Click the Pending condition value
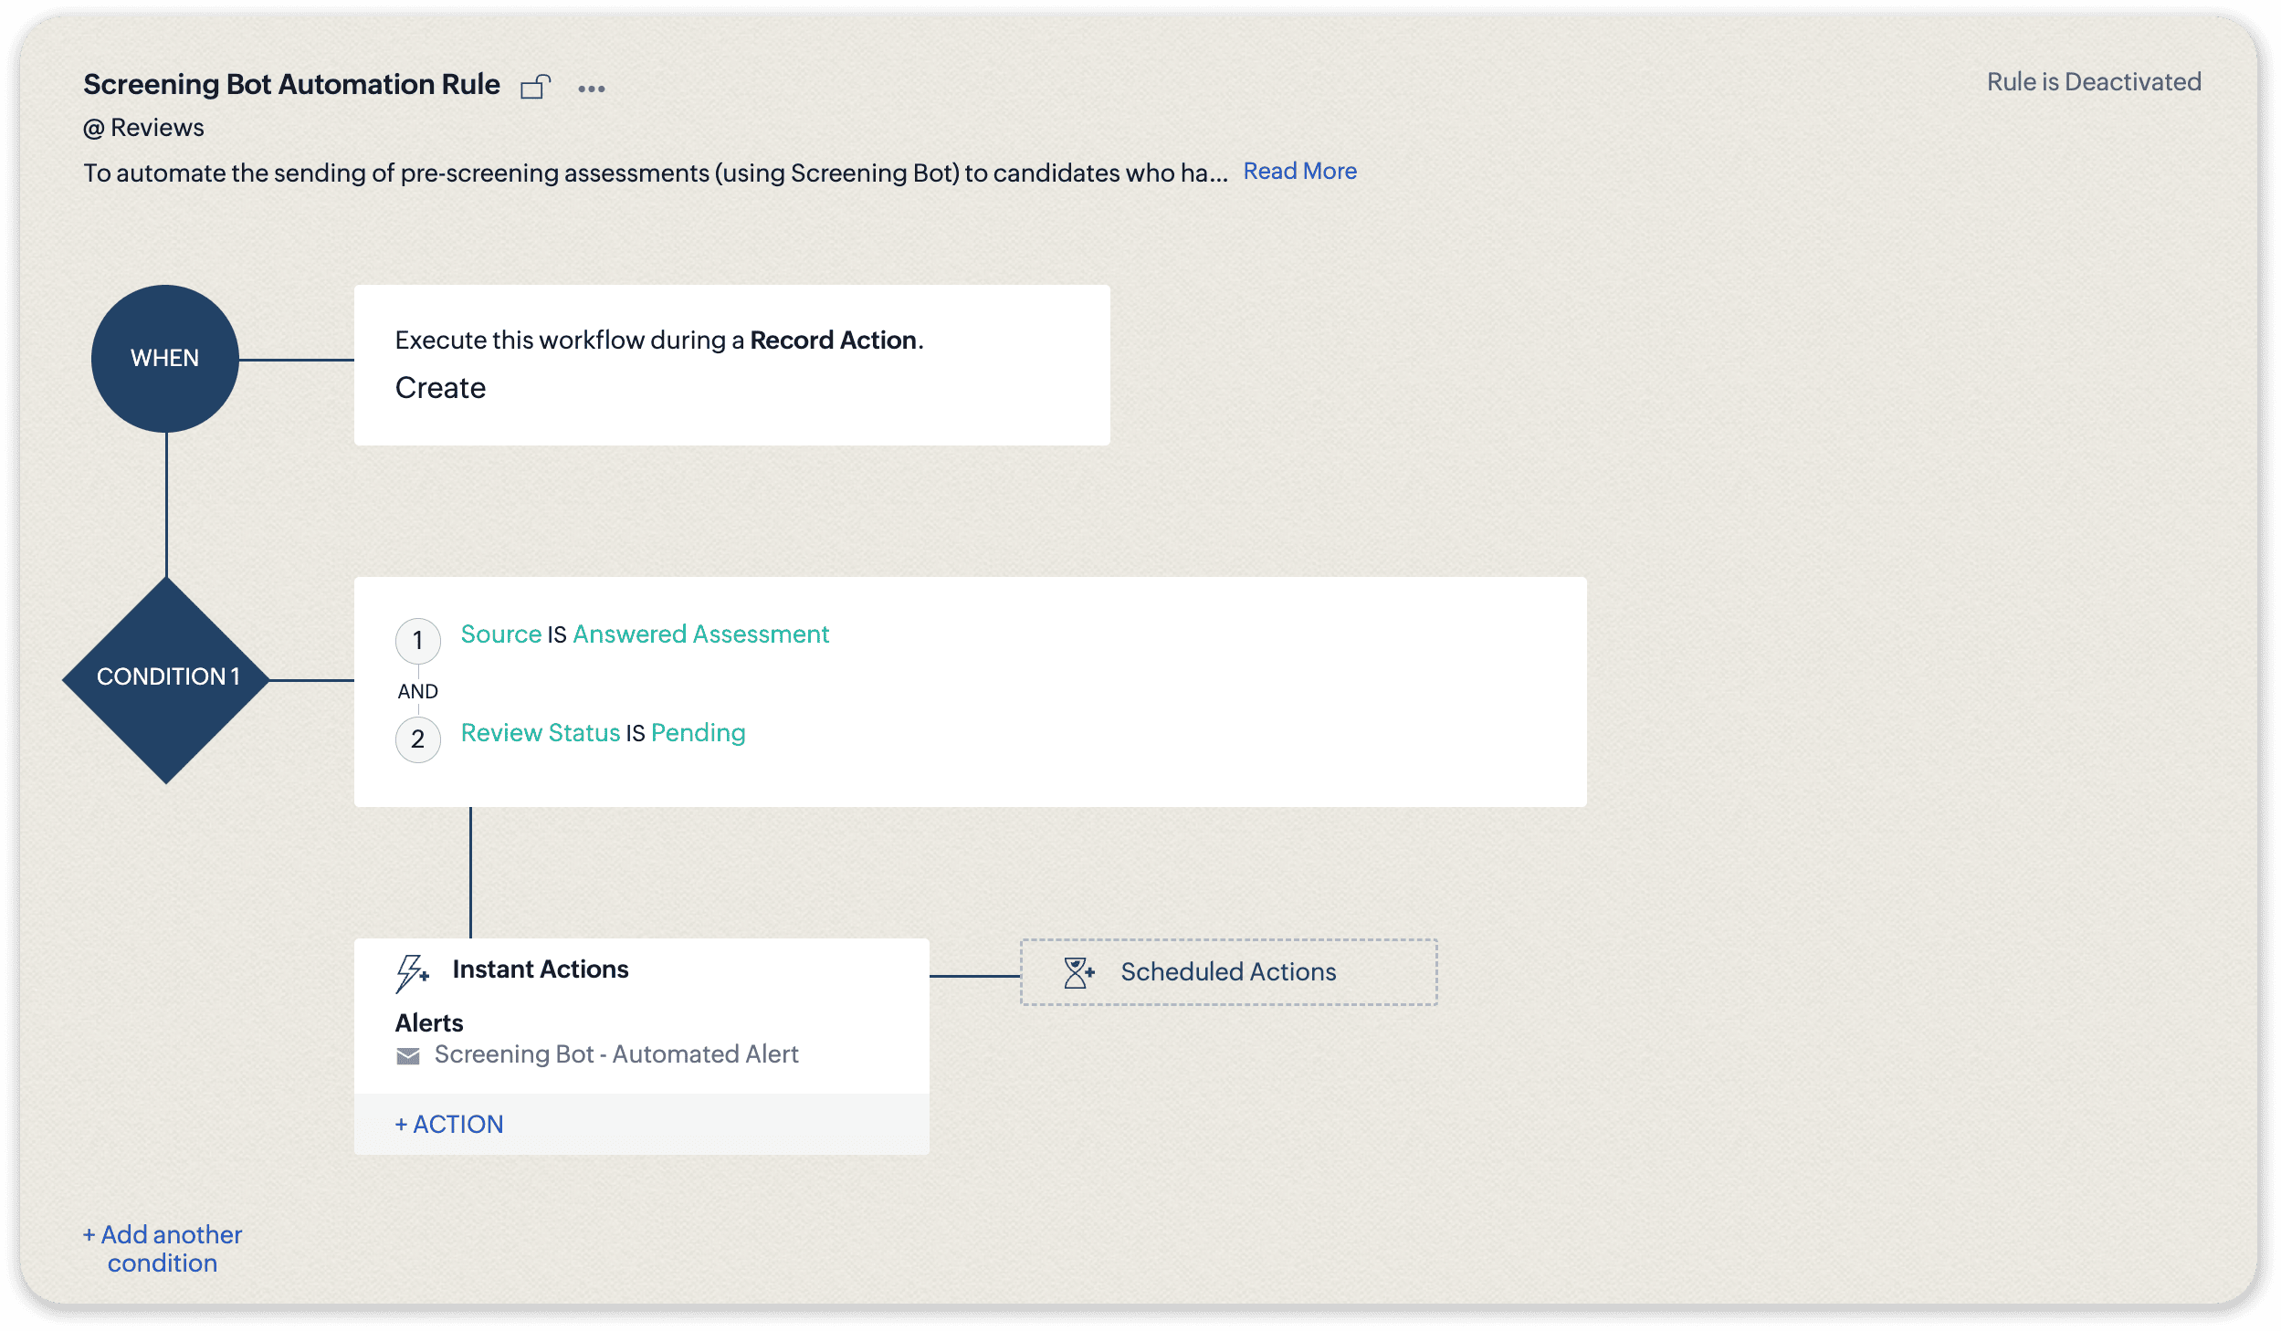2281x1331 pixels. point(698,733)
